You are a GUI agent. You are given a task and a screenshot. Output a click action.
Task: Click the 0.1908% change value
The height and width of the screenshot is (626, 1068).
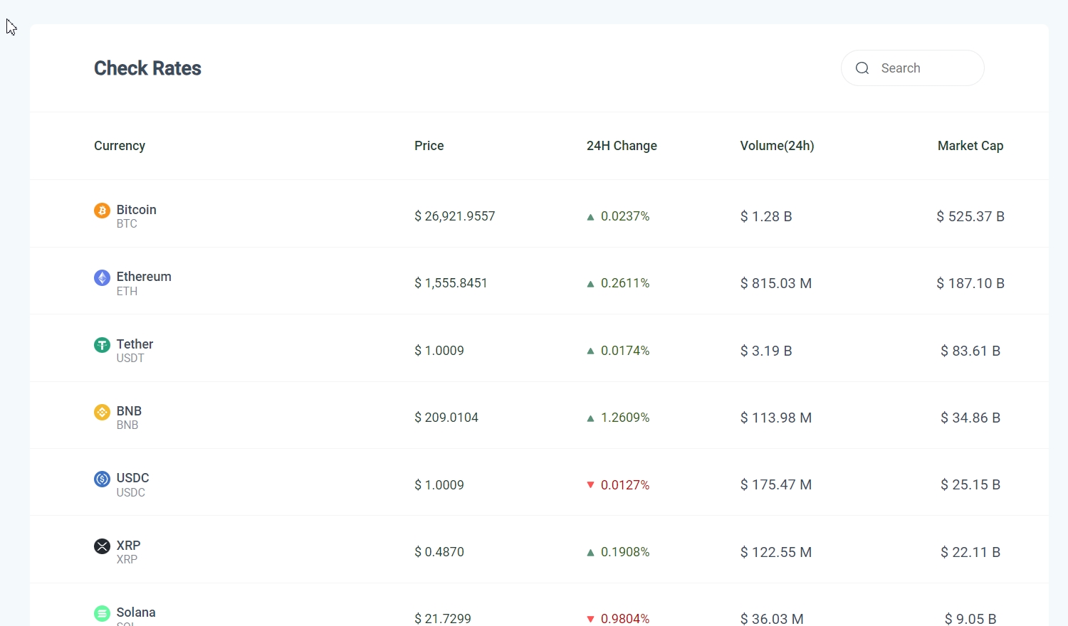coord(625,552)
